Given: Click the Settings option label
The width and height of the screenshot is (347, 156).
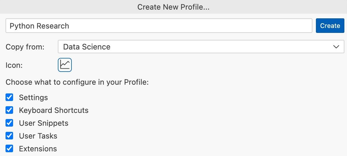Looking at the screenshot, I should (x=33, y=97).
